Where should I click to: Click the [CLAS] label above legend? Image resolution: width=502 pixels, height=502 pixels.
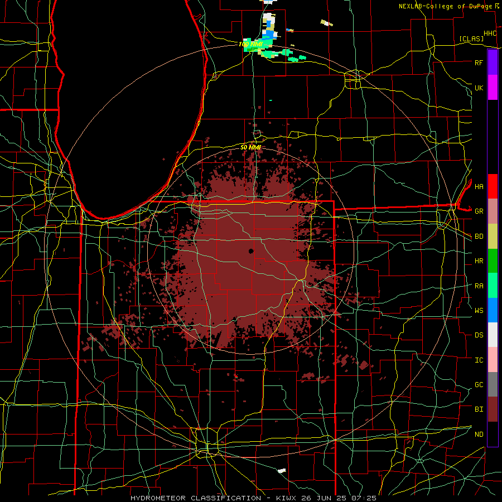[x=471, y=38]
